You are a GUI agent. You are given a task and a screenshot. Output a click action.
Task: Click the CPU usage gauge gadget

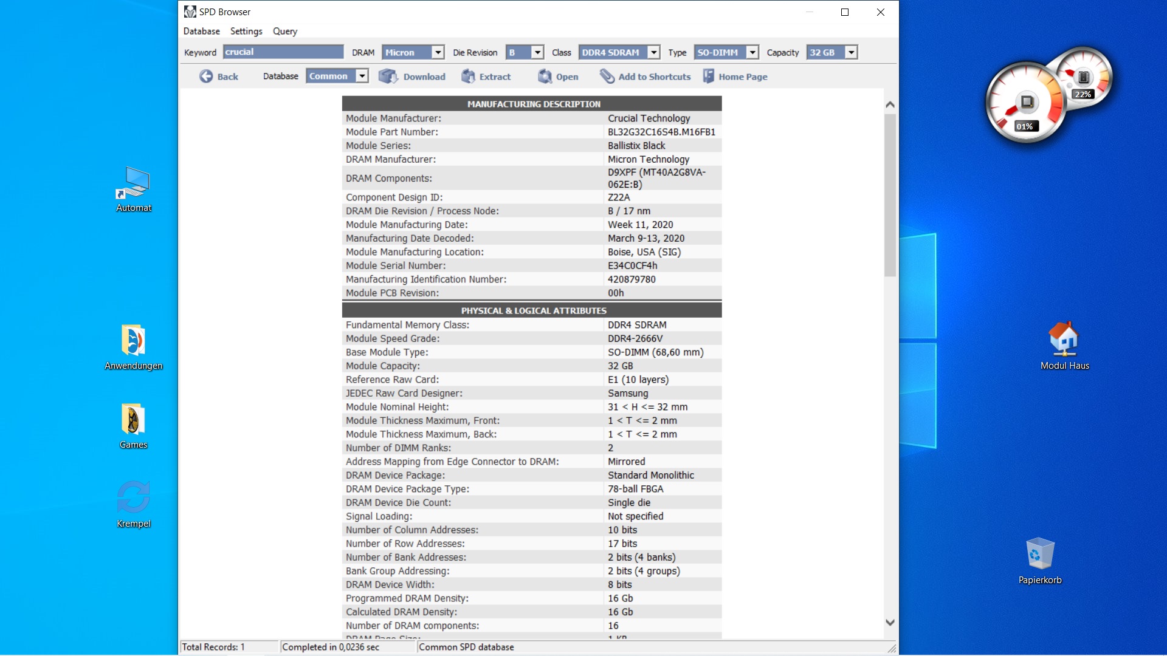tap(1025, 103)
